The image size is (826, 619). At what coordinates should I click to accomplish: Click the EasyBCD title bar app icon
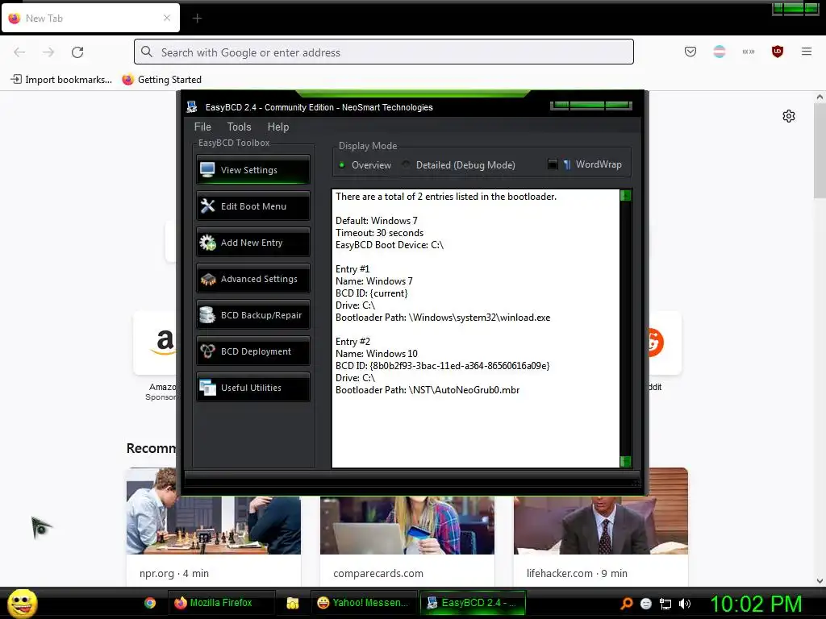click(192, 107)
